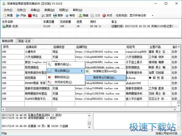
Task: Click the 新建 (New) toolbar icon
Action: coord(5,15)
